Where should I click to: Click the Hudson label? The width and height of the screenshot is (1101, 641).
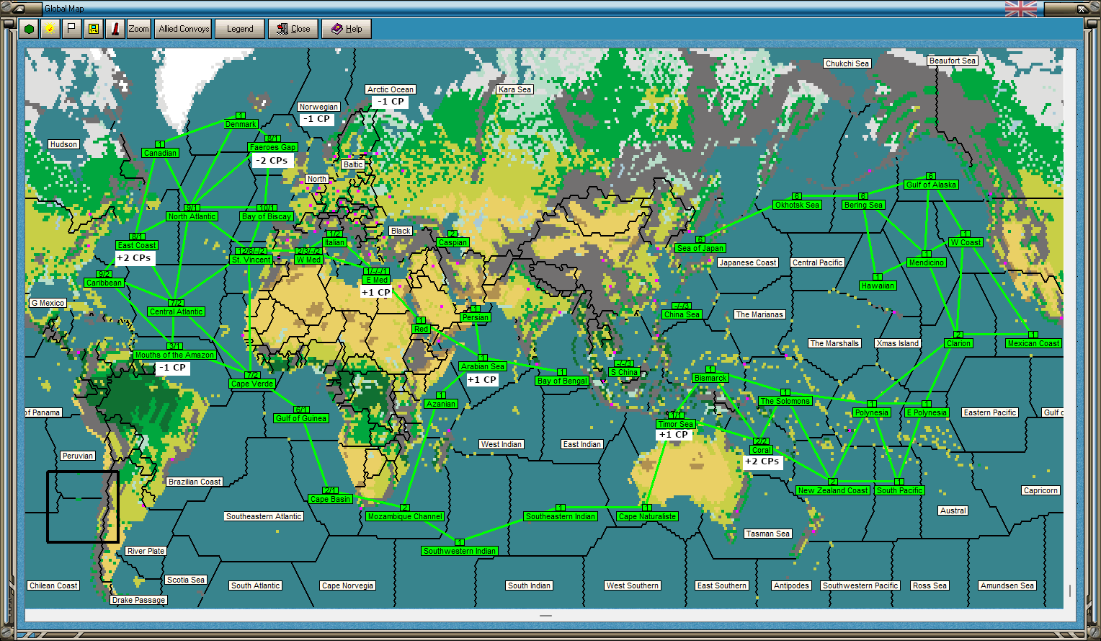(63, 144)
